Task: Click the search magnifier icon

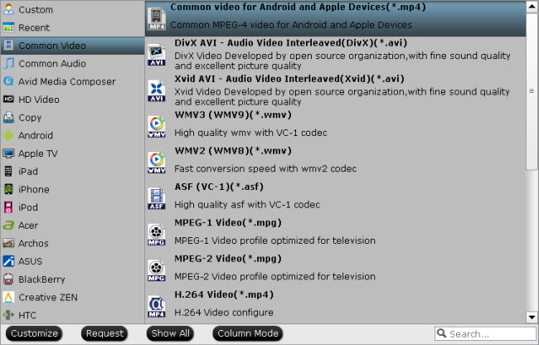Action: [x=442, y=333]
